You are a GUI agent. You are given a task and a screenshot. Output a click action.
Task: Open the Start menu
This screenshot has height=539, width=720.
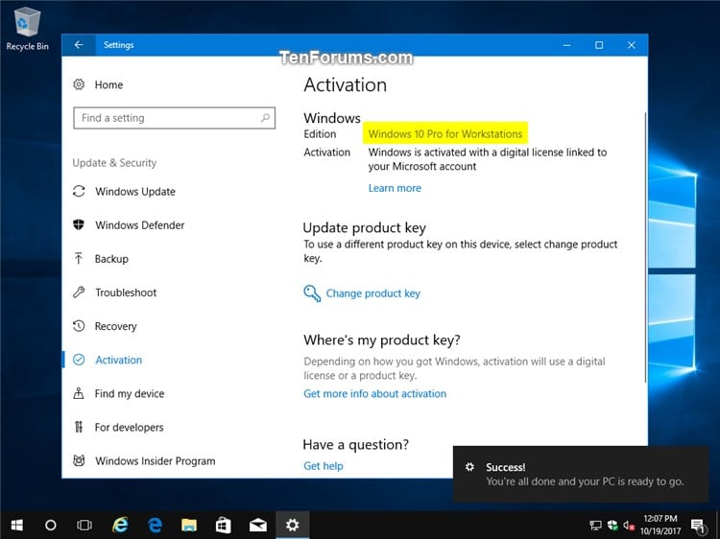(17, 525)
